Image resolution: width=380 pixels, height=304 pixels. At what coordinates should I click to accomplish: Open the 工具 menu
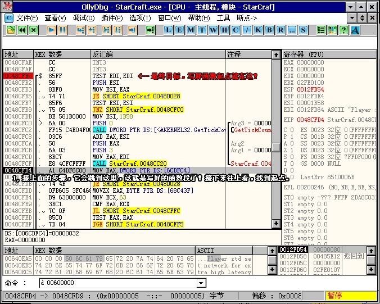click(x=223, y=18)
